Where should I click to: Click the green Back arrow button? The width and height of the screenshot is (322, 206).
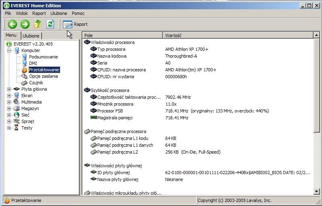[13, 24]
